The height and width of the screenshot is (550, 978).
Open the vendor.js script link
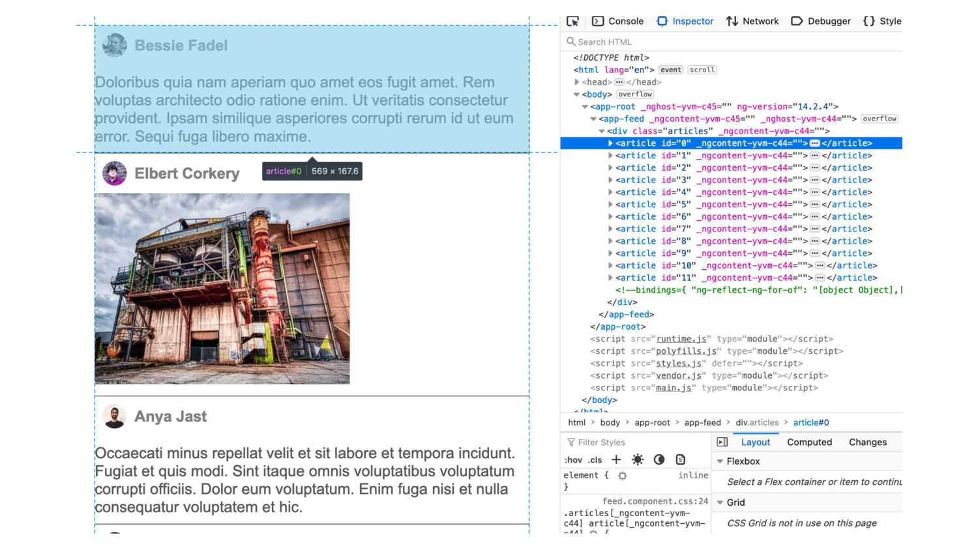point(679,376)
